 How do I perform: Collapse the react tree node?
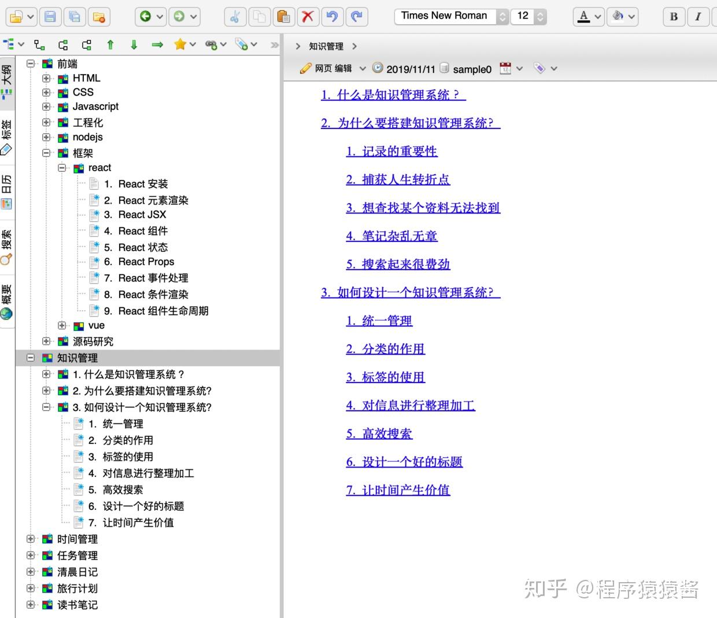click(62, 168)
